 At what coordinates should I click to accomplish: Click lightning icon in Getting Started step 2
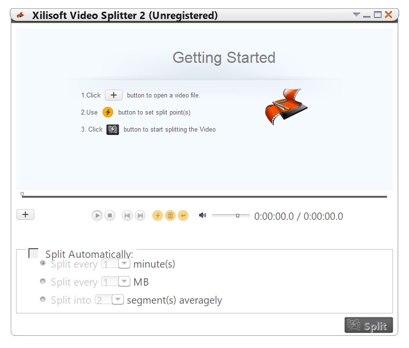pyautogui.click(x=108, y=112)
